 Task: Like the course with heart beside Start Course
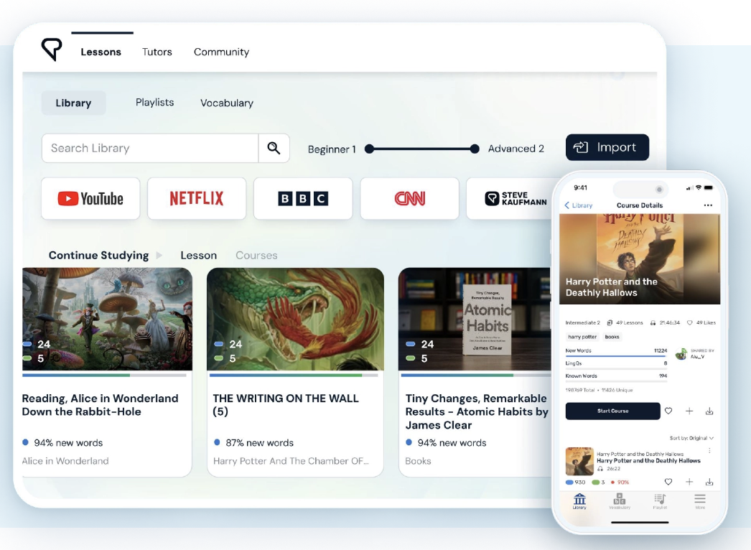(x=668, y=411)
